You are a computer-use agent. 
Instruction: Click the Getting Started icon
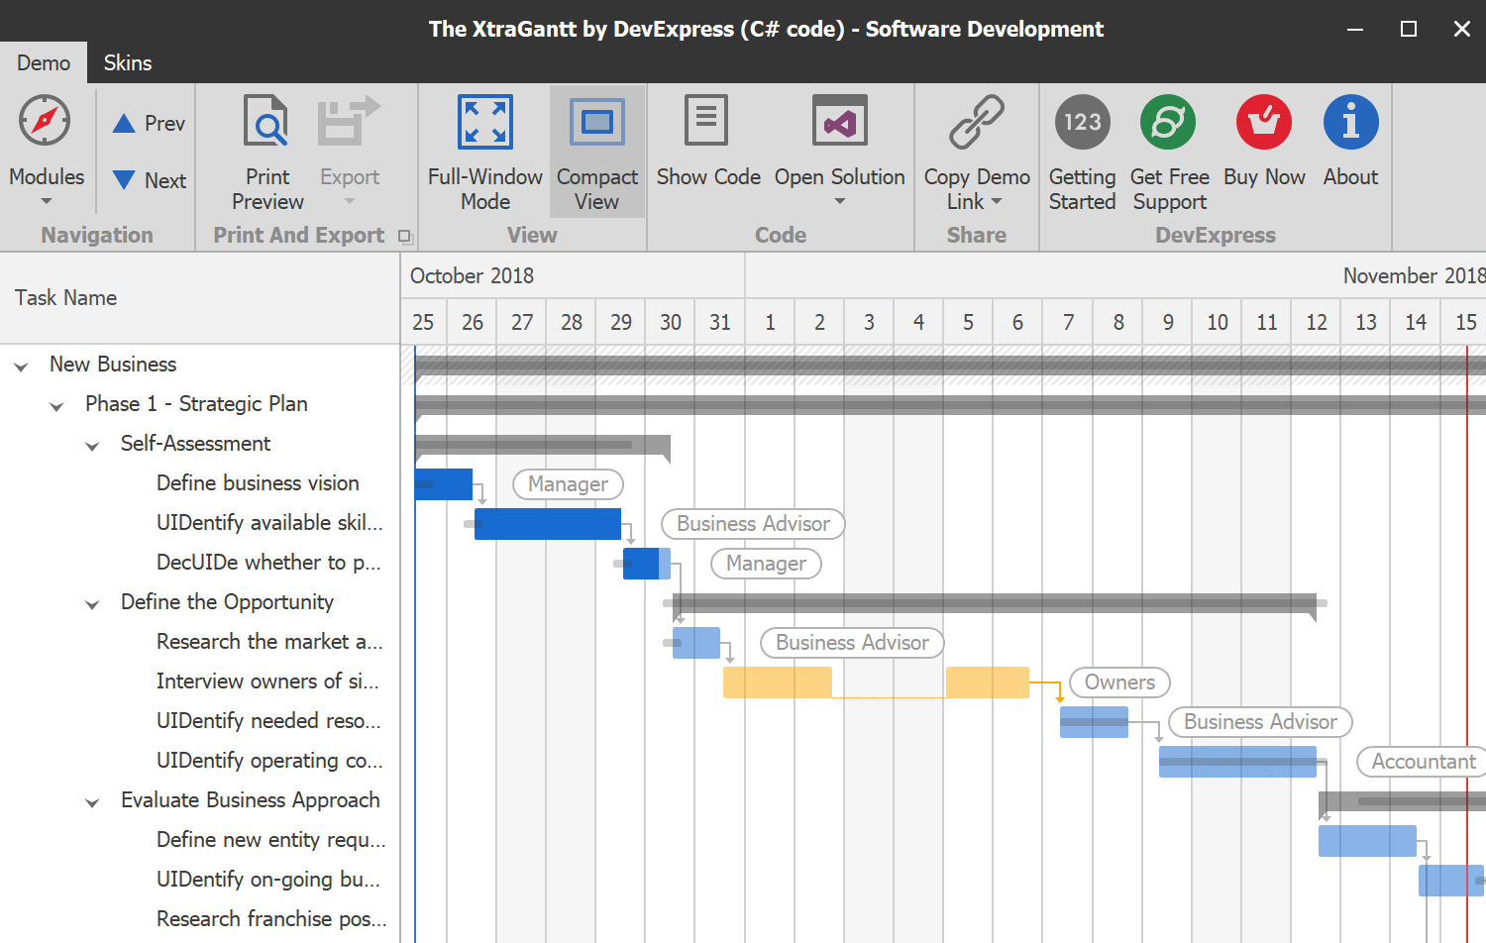[1082, 122]
